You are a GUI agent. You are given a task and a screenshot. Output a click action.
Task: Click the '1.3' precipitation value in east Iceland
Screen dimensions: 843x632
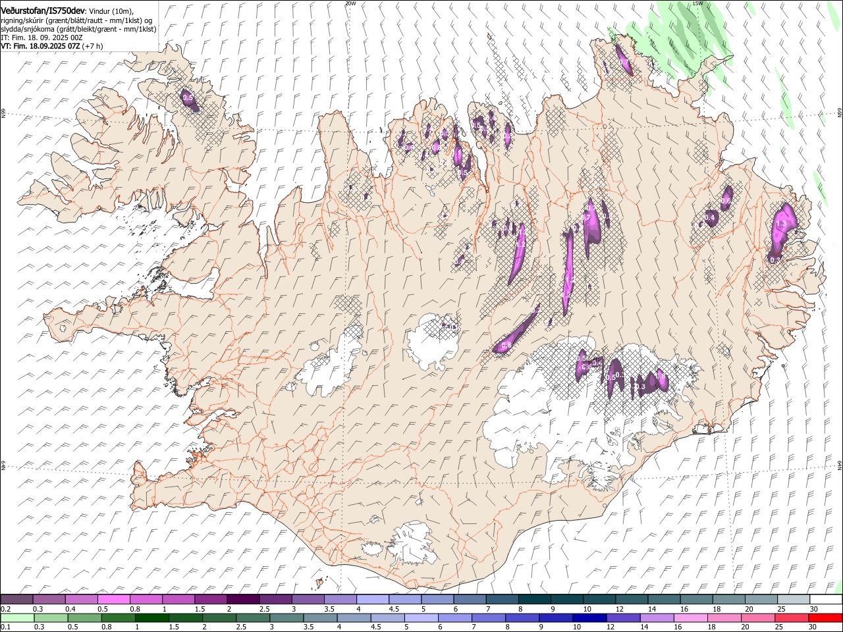[782, 224]
